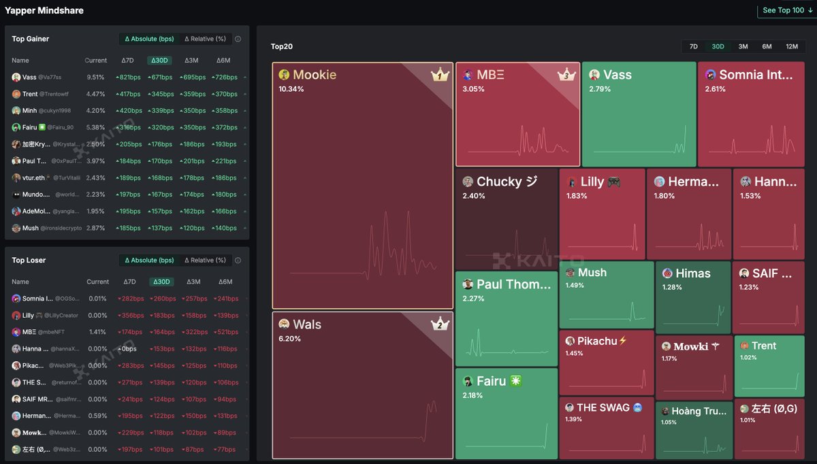Select Absolute (bps) toggle in Top Gainer

pyautogui.click(x=149, y=39)
